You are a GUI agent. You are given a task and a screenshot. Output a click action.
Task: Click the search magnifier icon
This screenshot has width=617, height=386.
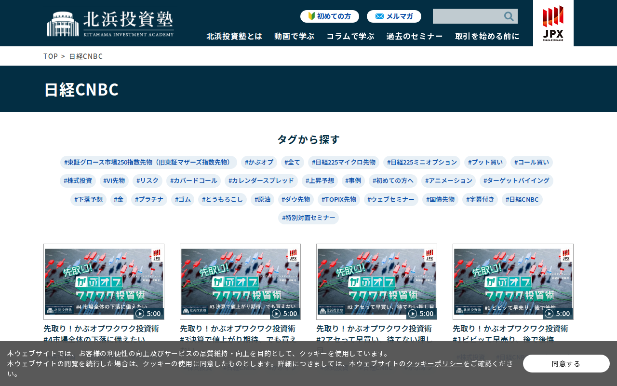509,16
